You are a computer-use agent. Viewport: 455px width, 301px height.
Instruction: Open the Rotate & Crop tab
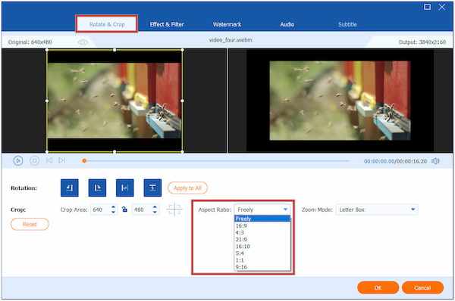(x=107, y=24)
